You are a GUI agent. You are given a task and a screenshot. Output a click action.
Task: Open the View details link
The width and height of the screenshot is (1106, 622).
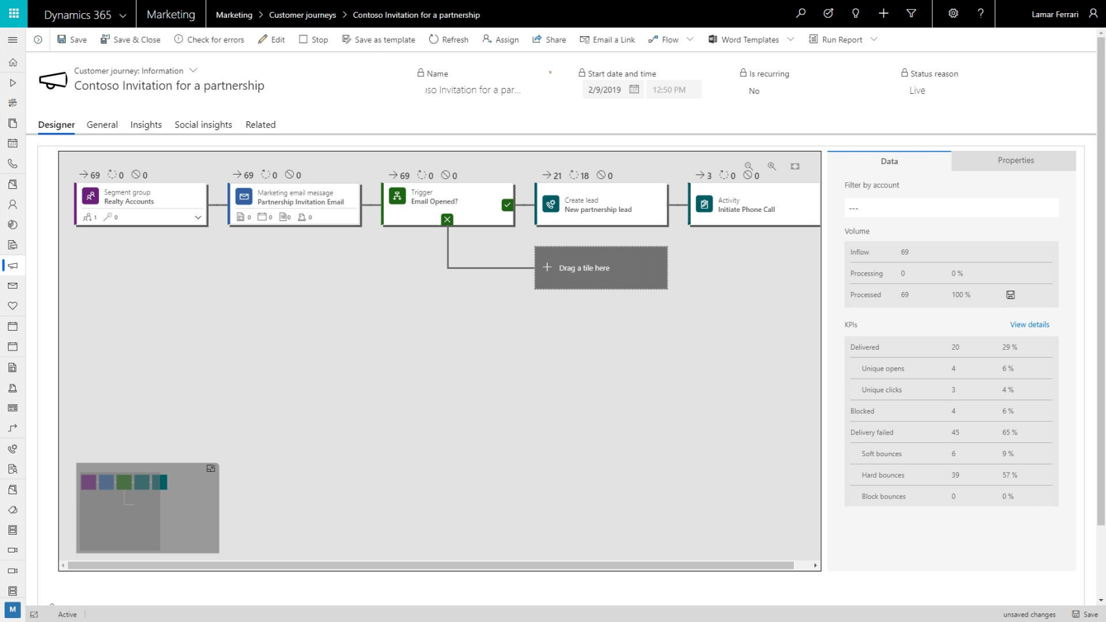pos(1029,325)
